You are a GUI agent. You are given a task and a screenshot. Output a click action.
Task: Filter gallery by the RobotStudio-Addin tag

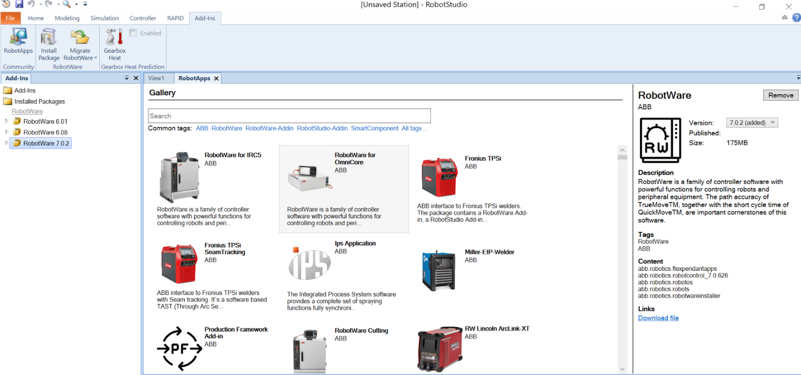322,128
